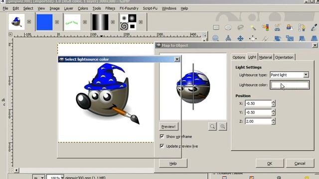The image size is (319, 179).
Task: Open the File menu
Action: point(5,8)
